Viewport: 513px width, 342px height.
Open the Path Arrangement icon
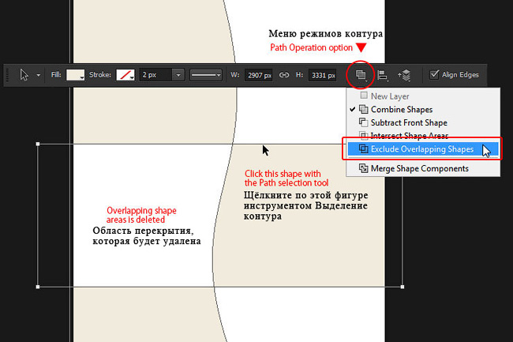click(x=404, y=75)
